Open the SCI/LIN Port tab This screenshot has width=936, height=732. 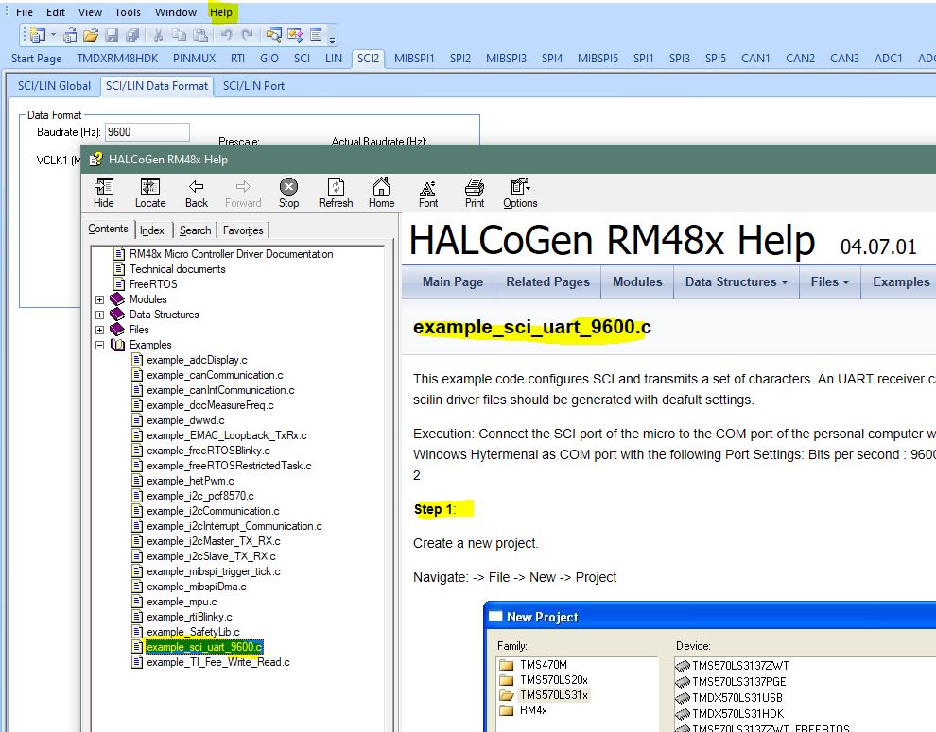pos(253,85)
